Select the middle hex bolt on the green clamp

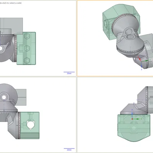pyautogui.click(x=27, y=48)
